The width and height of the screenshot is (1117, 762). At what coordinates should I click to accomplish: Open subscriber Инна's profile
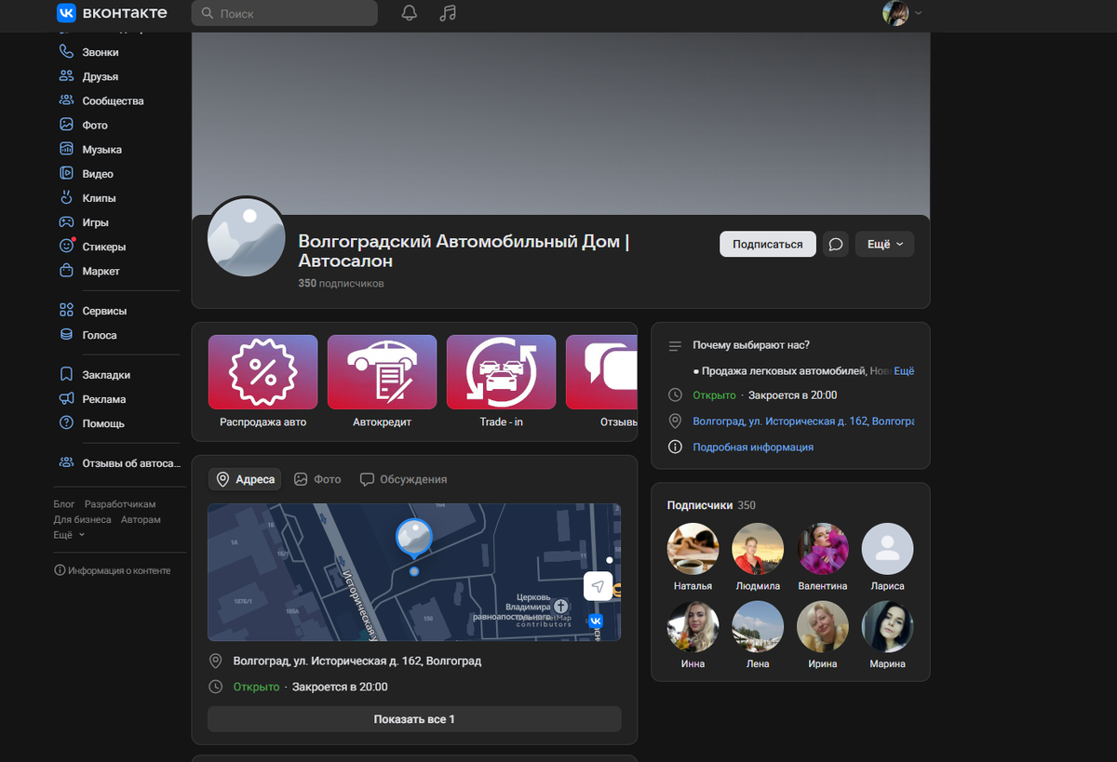click(693, 635)
